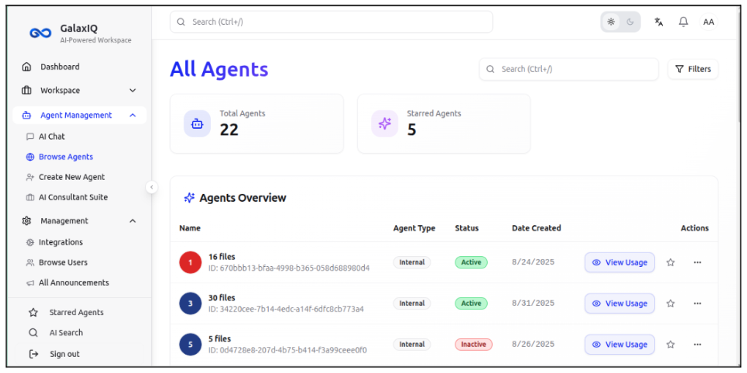Viewport: 747px width, 373px height.
Task: Open the Filters button
Action: point(693,69)
